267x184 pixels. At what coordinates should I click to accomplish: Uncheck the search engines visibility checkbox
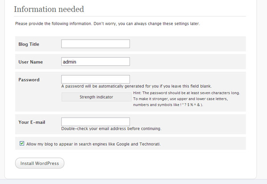tap(22, 144)
